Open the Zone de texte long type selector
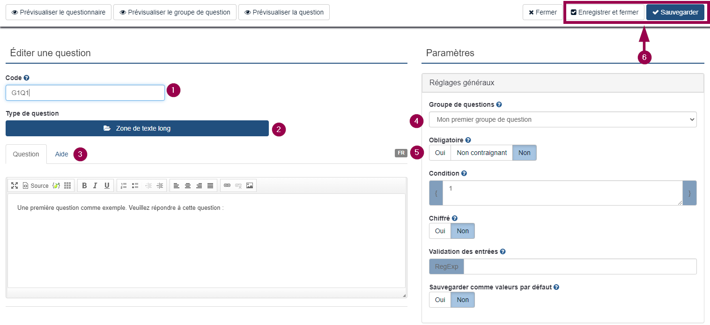This screenshot has height=325, width=710. [x=137, y=128]
